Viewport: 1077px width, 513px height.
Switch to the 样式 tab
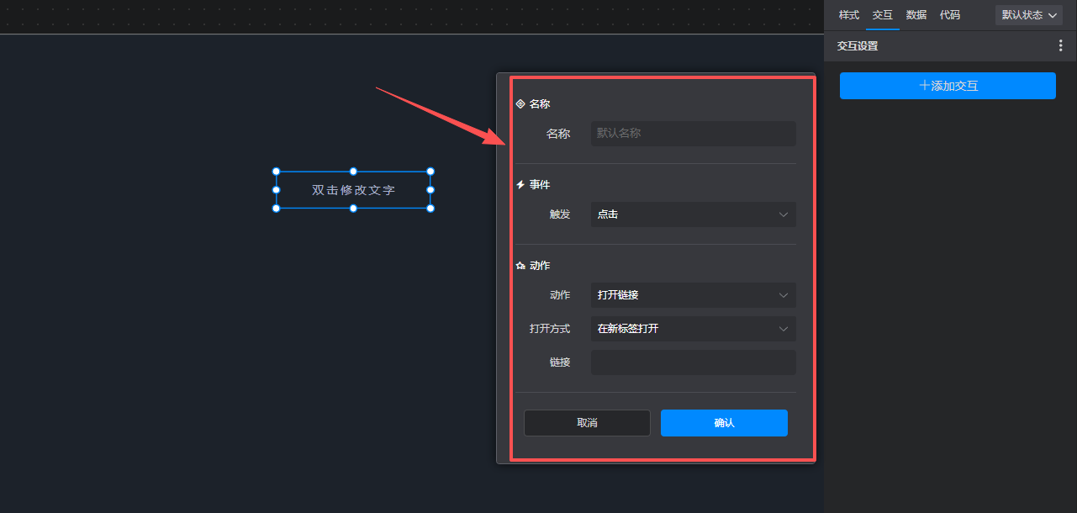tap(849, 15)
